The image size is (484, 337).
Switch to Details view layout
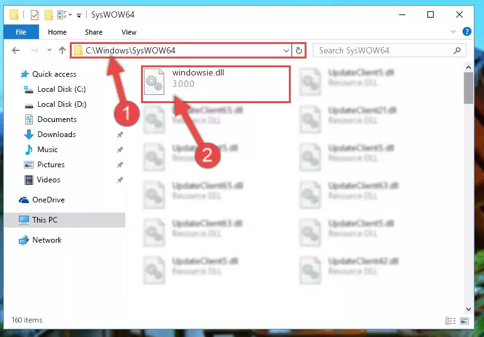(451, 321)
